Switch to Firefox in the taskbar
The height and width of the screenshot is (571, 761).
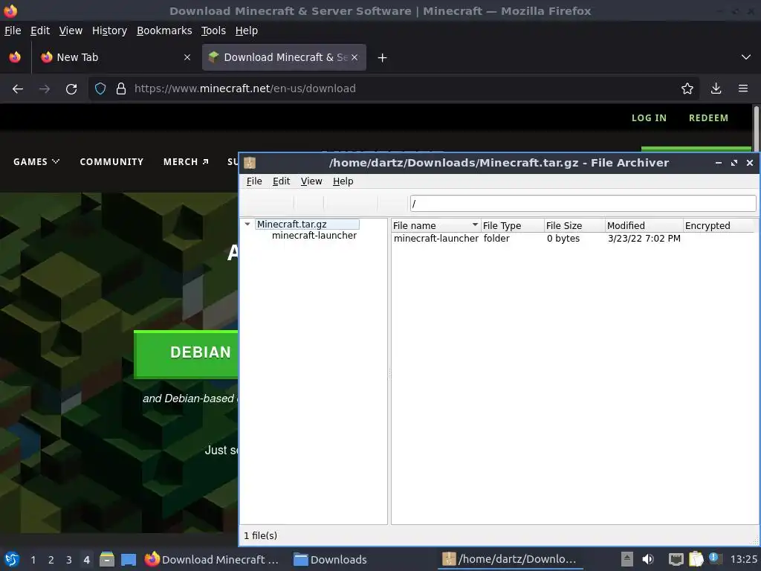tap(212, 559)
